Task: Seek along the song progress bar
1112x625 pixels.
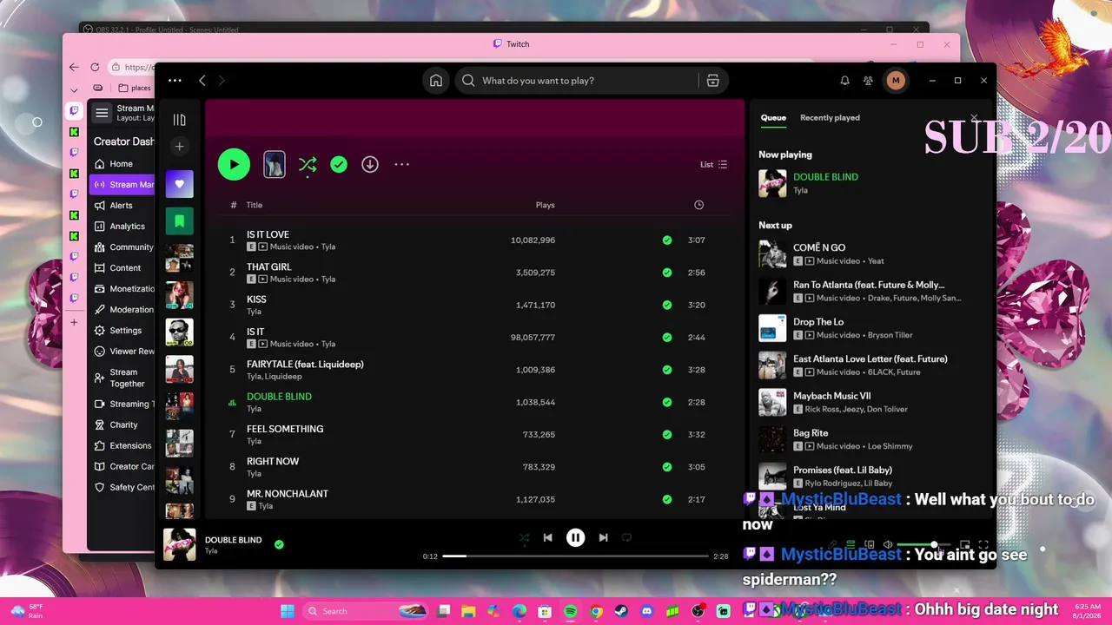Action: tap(575, 556)
